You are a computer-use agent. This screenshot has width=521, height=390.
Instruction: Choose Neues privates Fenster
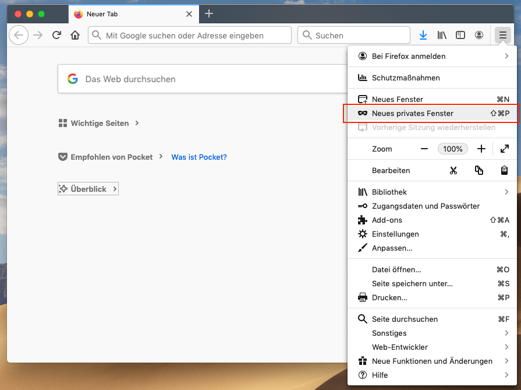pos(432,113)
